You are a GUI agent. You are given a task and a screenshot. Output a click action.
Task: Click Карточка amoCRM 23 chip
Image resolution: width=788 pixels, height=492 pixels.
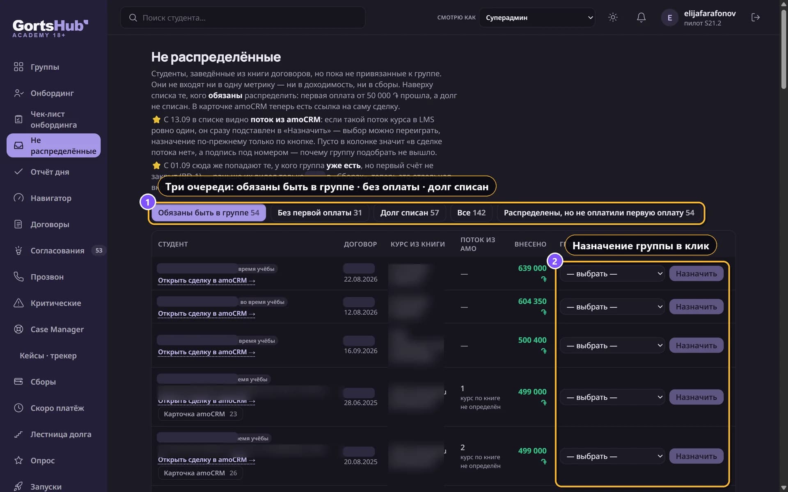(x=200, y=414)
